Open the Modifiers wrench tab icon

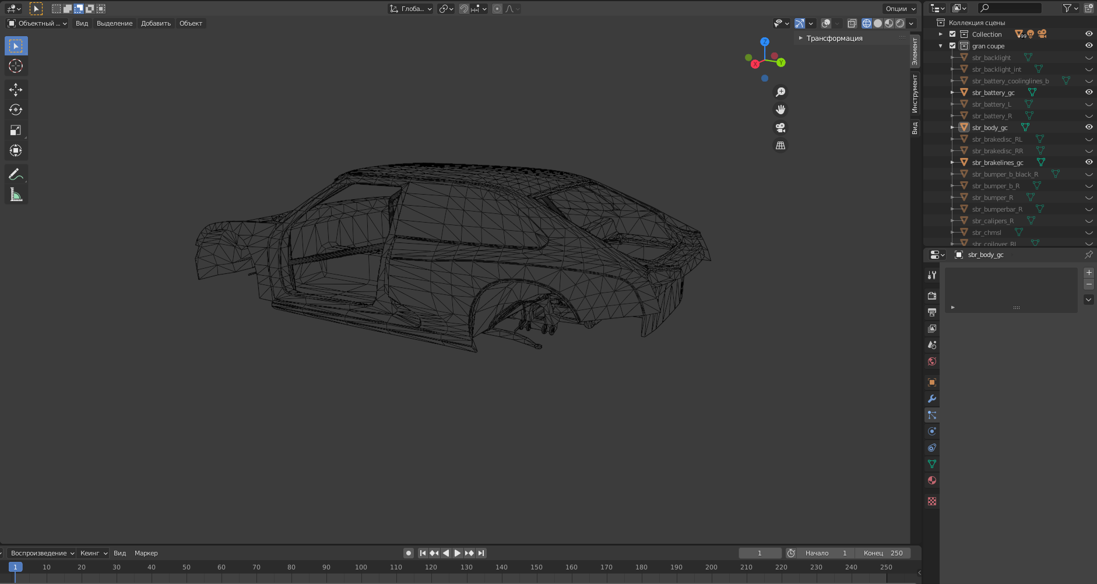(931, 399)
